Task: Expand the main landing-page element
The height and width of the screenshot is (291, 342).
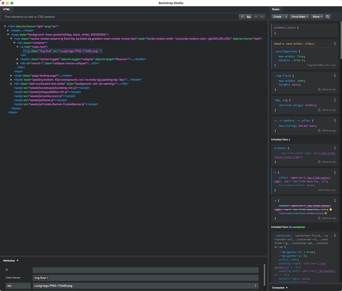Action: pos(11,76)
